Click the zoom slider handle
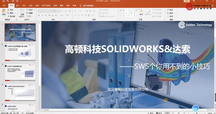Screen dimensions: 216x114 point(197,113)
